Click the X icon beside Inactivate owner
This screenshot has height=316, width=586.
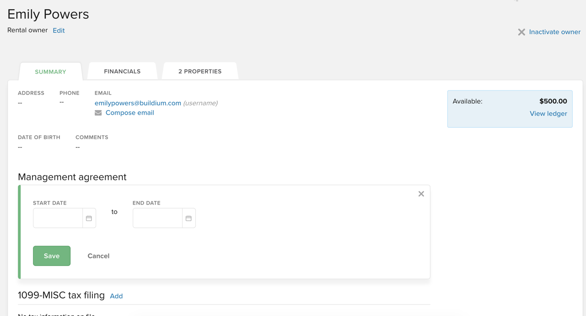coord(521,32)
